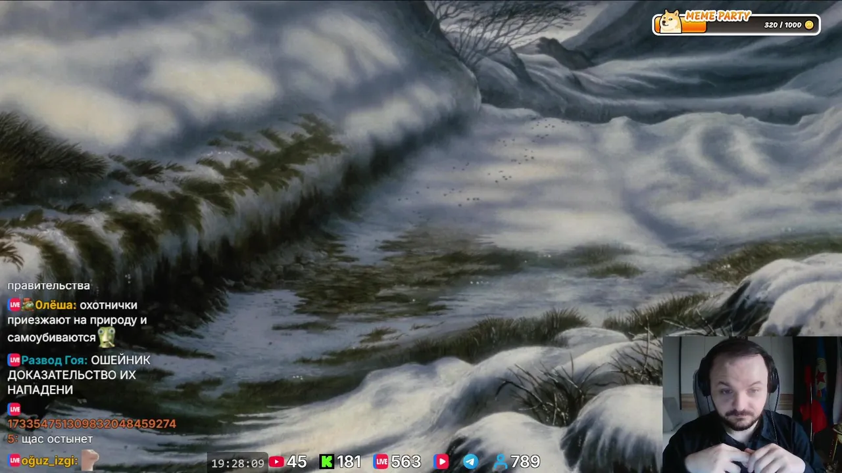Image resolution: width=842 pixels, height=473 pixels.
Task: Click the gold coin icon after 320 / 1000
Action: pyautogui.click(x=809, y=25)
